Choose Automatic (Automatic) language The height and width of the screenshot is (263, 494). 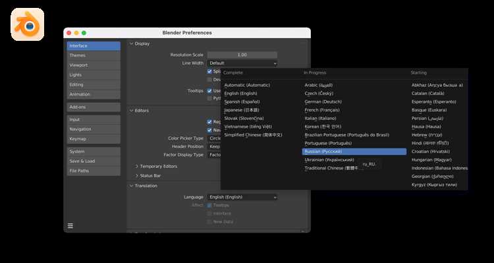click(247, 85)
